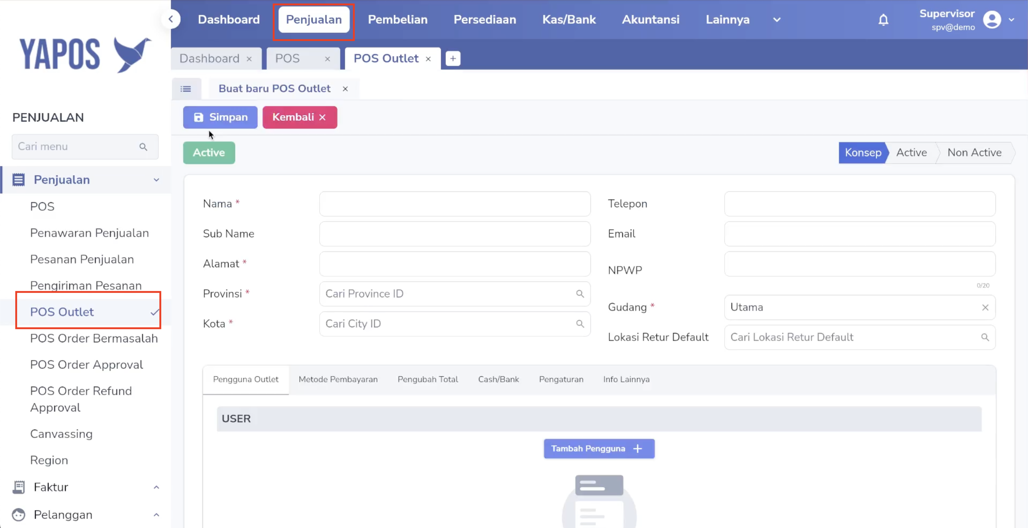
Task: Open POS in the sidebar
Action: point(42,206)
